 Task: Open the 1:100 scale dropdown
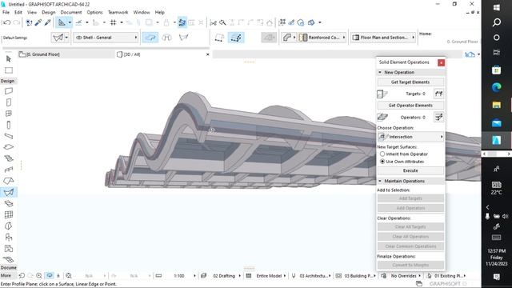tap(179, 276)
